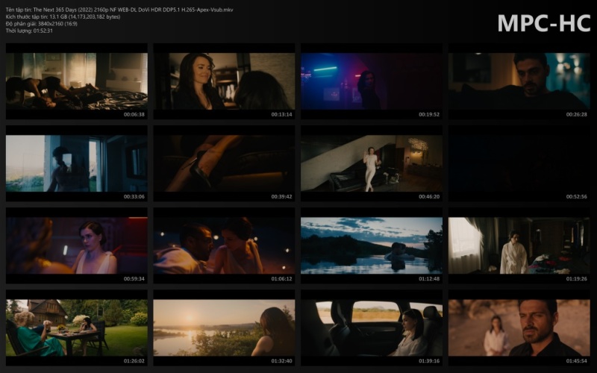597x373 pixels.
Task: Select the thumbnail at 01:19:26
Action: click(519, 245)
